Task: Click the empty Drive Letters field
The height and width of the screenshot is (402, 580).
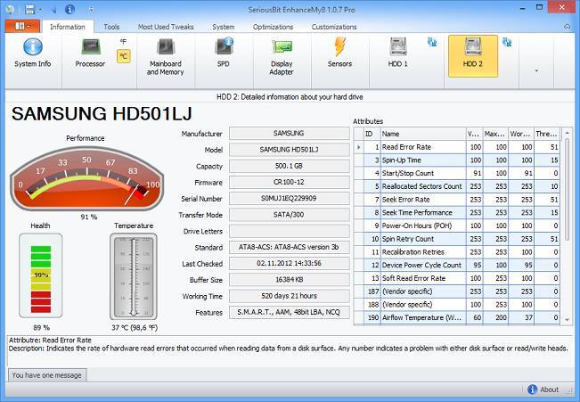Action: 290,231
